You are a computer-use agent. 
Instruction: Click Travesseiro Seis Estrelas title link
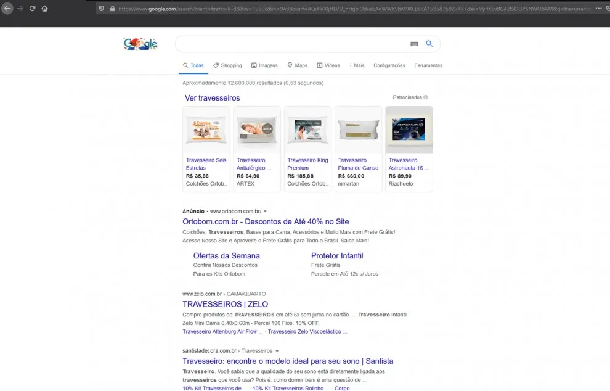coord(206,164)
